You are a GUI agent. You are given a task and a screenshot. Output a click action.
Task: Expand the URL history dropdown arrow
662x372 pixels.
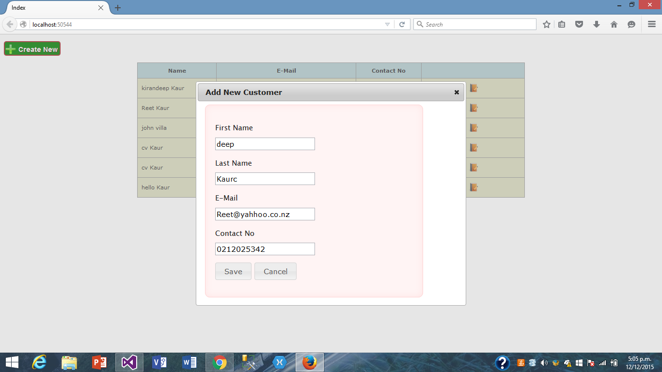387,24
